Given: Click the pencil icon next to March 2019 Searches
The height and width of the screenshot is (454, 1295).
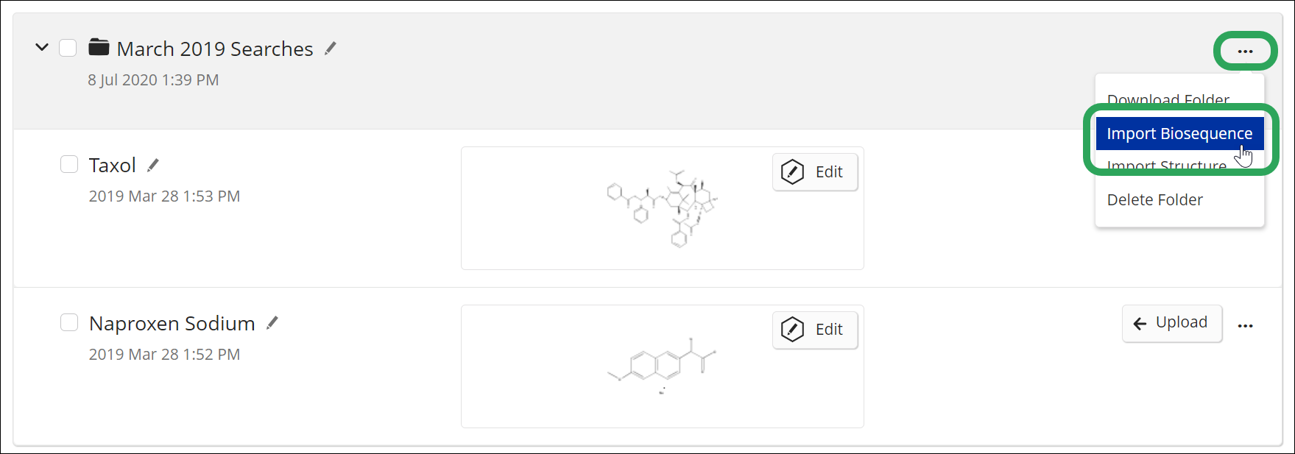Looking at the screenshot, I should [x=331, y=49].
